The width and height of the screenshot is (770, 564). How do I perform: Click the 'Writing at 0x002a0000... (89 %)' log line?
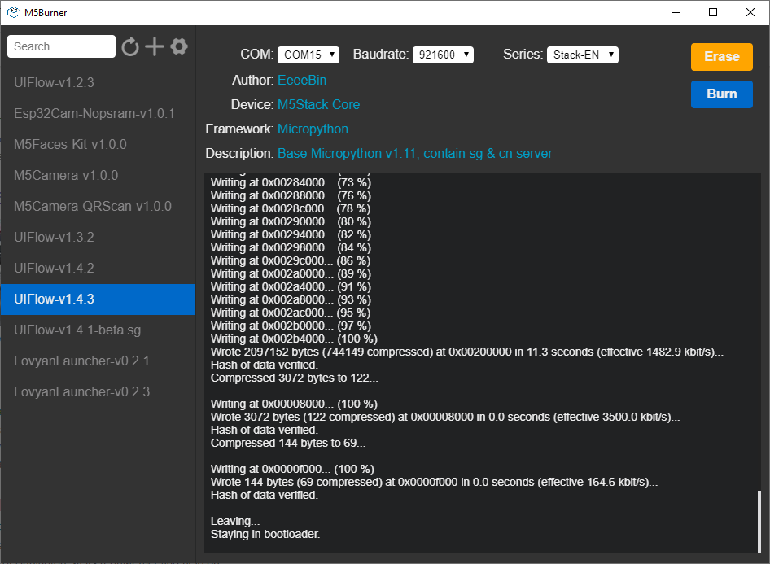[x=291, y=274]
